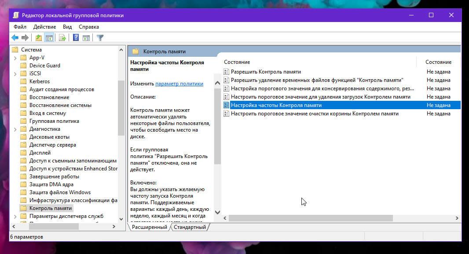Expand the App-V tree node
This screenshot has width=469, height=254.
[x=15, y=58]
